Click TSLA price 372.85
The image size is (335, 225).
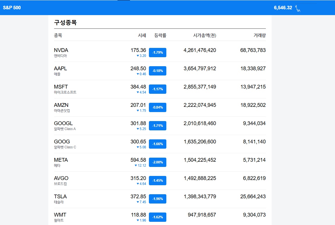[x=138, y=197]
